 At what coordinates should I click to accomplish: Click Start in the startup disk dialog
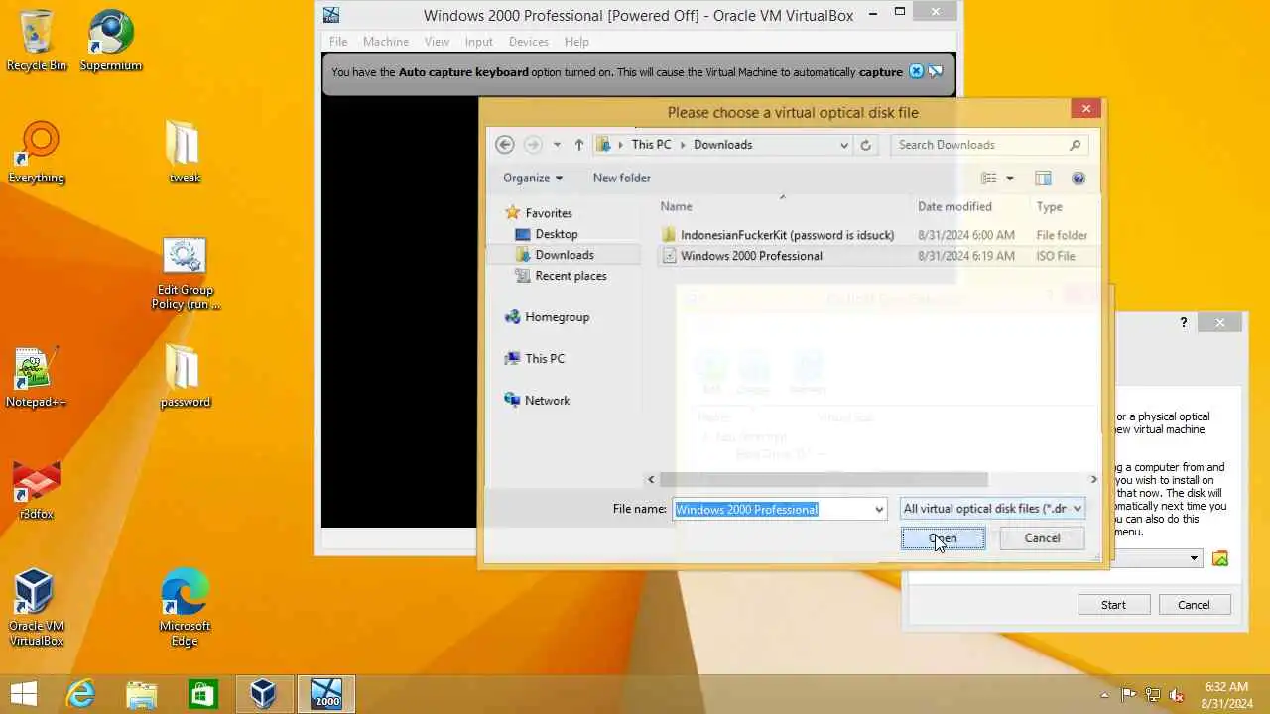pos(1113,605)
